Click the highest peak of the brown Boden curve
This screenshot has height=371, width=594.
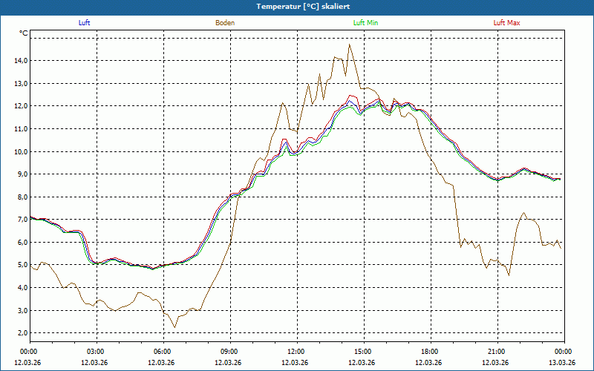[350, 45]
